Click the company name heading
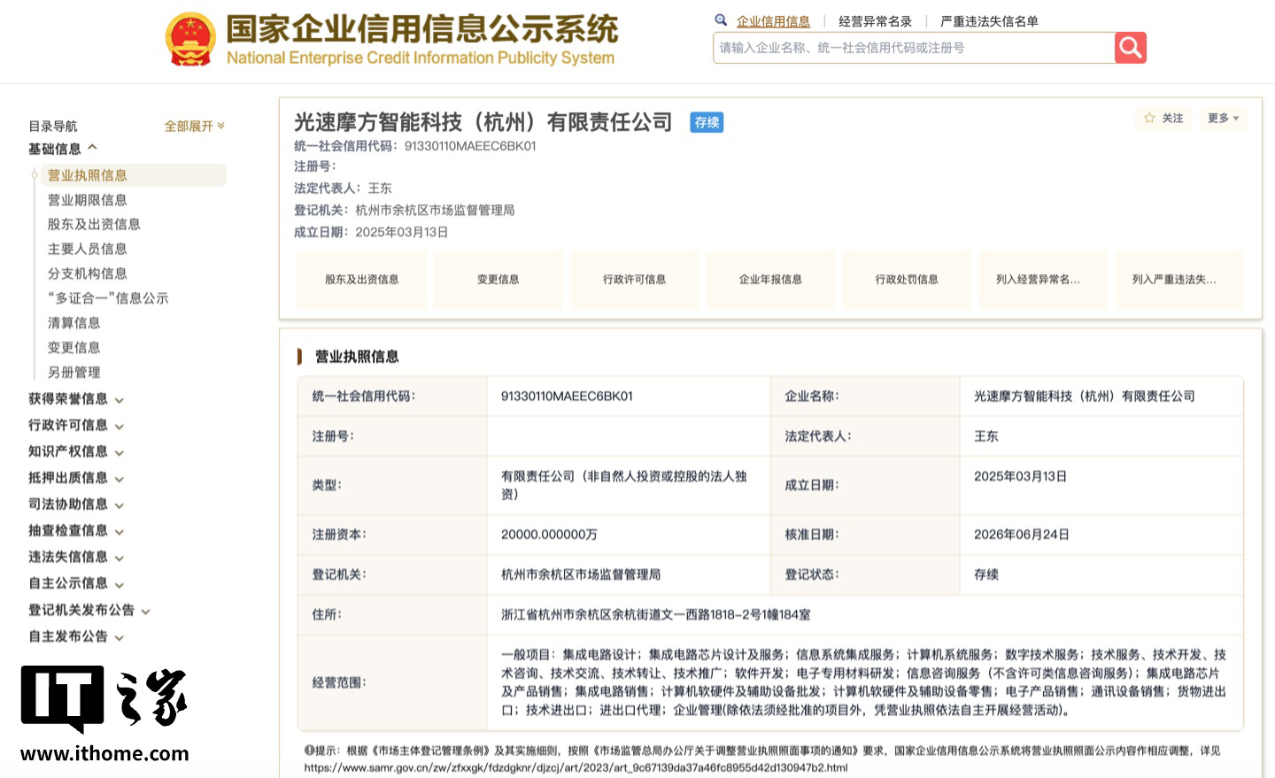Viewport: 1275px width, 778px height. tap(483, 122)
